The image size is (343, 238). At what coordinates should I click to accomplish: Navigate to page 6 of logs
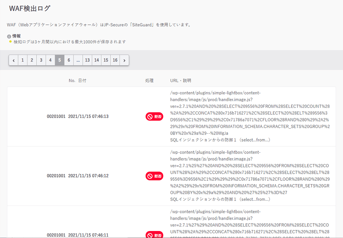pyautogui.click(x=69, y=60)
